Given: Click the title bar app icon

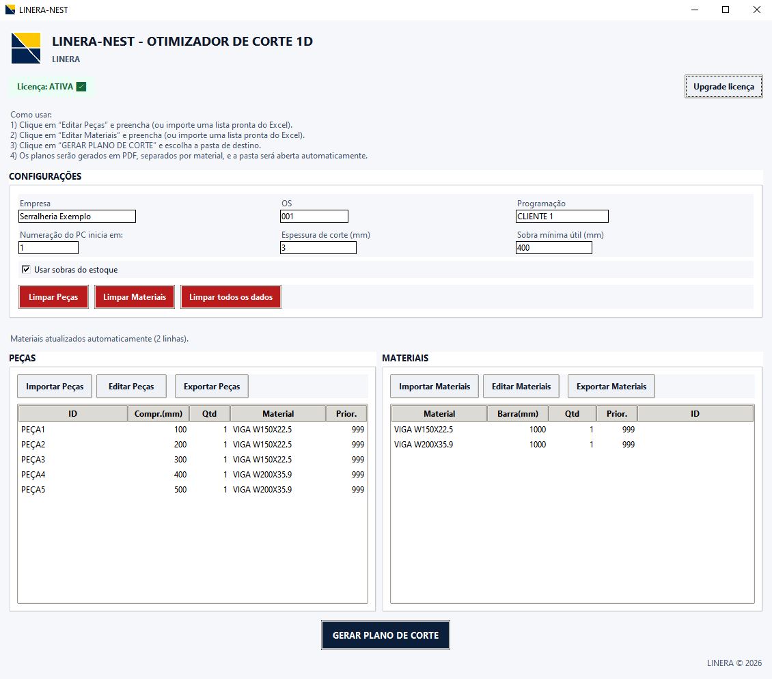Looking at the screenshot, I should pos(10,10).
